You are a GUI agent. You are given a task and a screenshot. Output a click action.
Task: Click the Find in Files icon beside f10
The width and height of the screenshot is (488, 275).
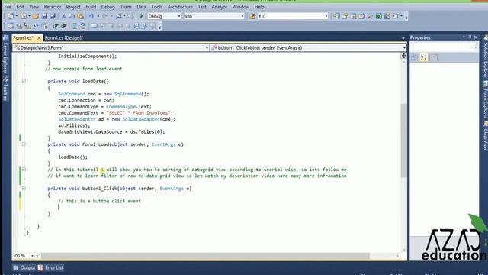(252, 16)
